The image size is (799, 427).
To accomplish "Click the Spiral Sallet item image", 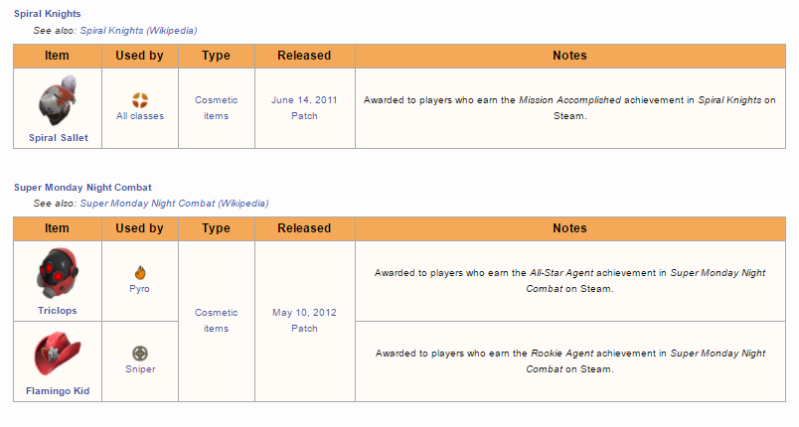I will pos(57,101).
